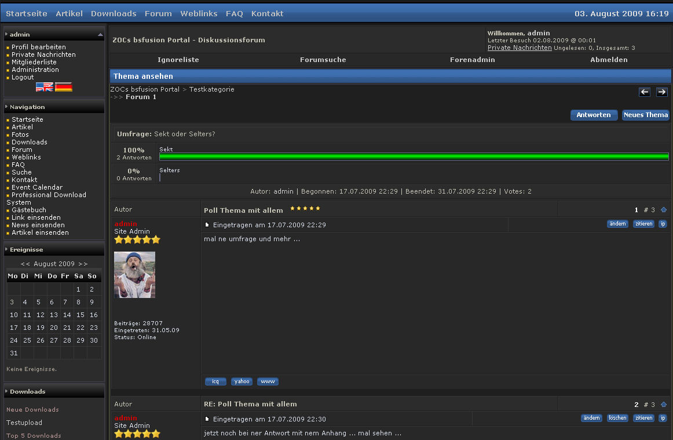Viewport: 673px width, 440px height.
Task: Click the www button under first post
Action: [x=268, y=381]
